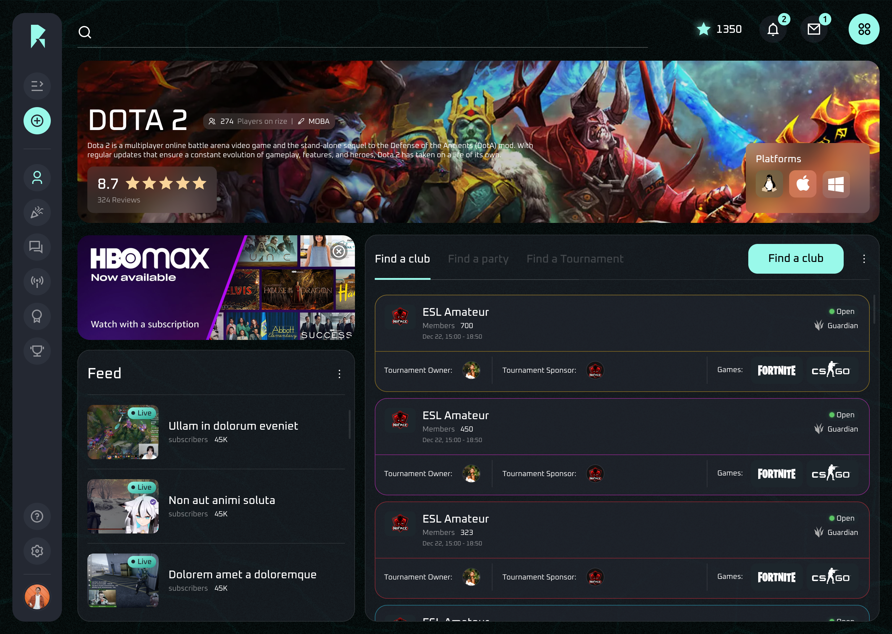Viewport: 892px width, 634px height.
Task: Open the chat messages sidebar icon
Action: coord(37,247)
